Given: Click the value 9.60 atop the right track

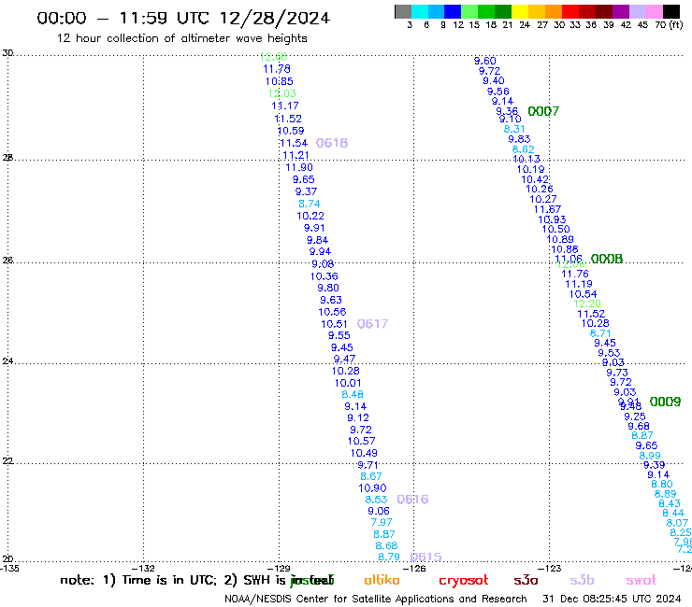Looking at the screenshot, I should click(x=485, y=61).
